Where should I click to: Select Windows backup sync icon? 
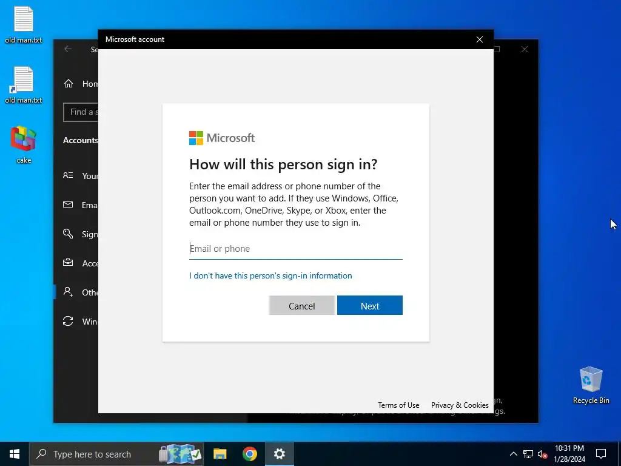tap(68, 321)
